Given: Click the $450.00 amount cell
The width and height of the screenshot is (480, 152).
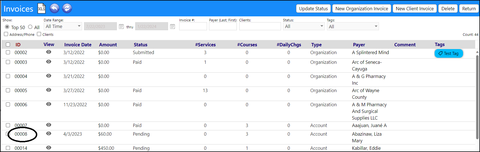Looking at the screenshot, I should (x=106, y=148).
